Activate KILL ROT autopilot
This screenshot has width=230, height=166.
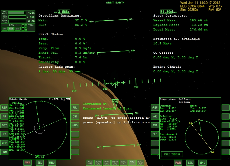pyautogui.click(x=90, y=163)
